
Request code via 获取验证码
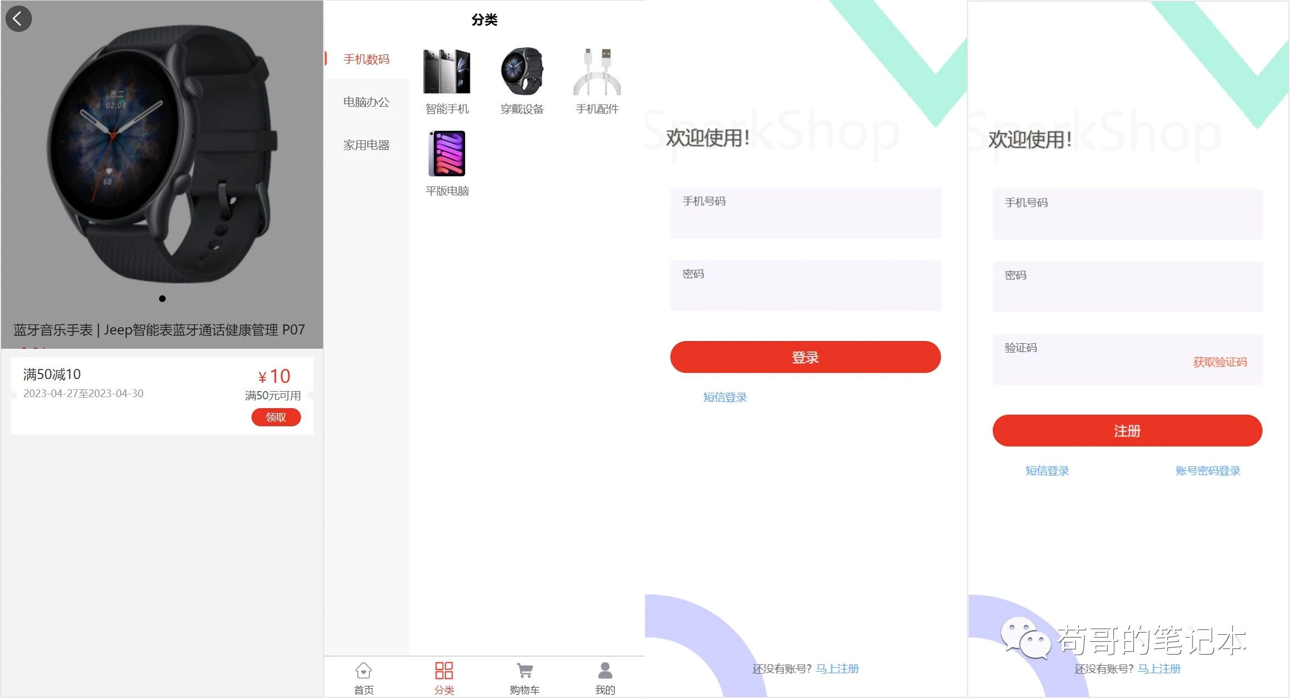tap(1220, 362)
